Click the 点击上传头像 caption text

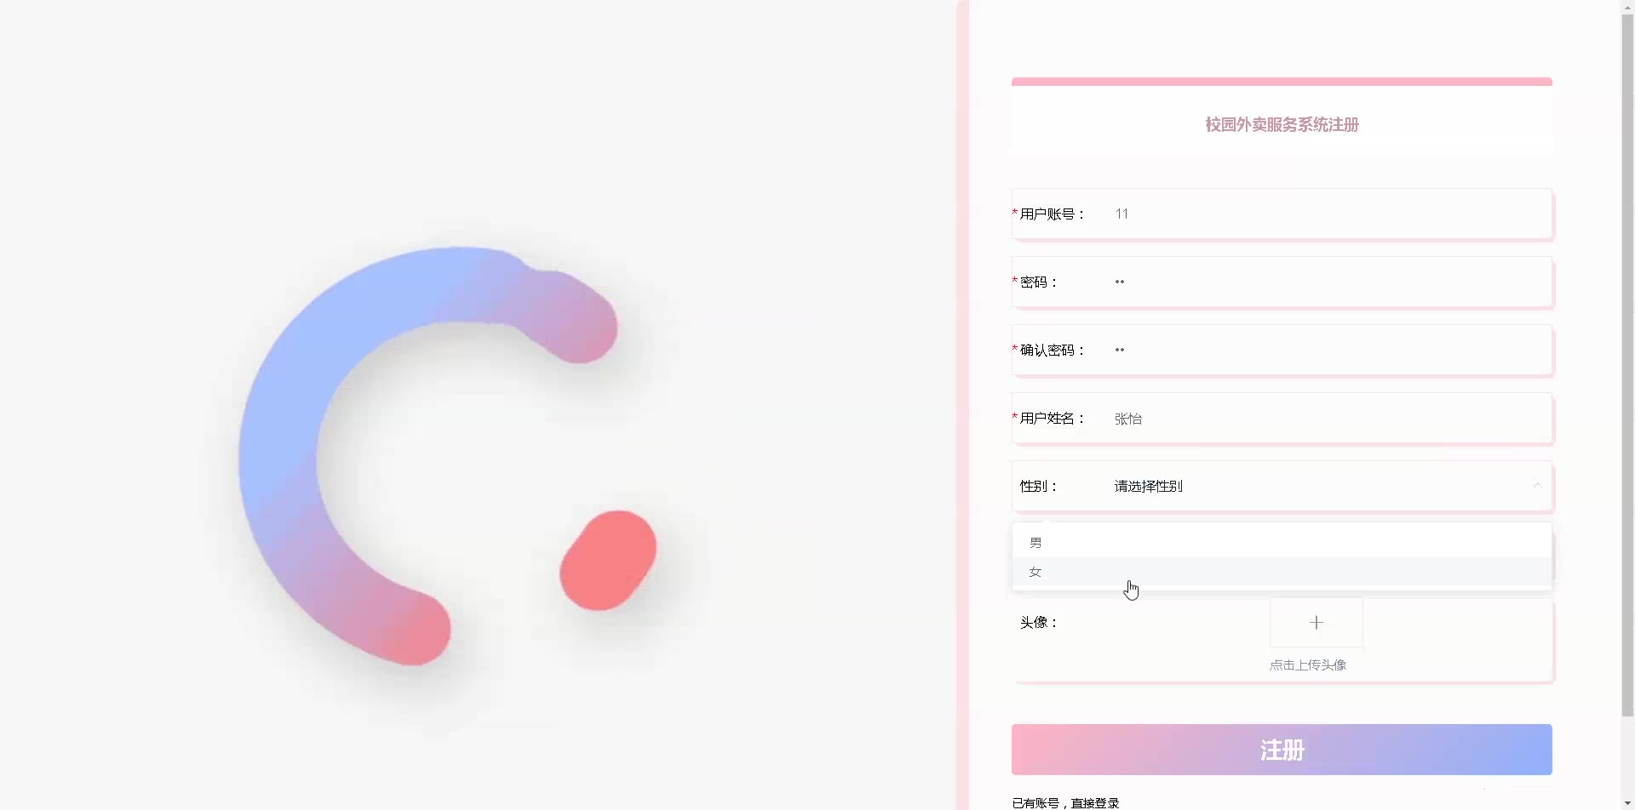pos(1307,665)
